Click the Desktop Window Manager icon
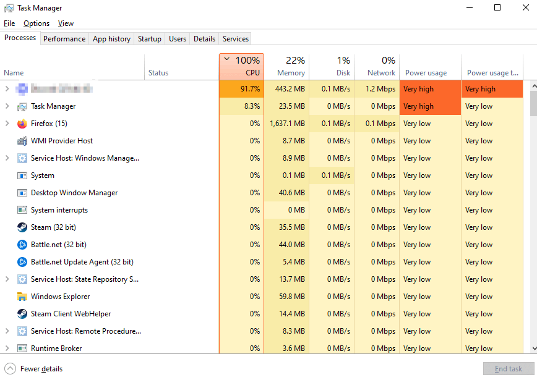The image size is (537, 380). (x=22, y=193)
